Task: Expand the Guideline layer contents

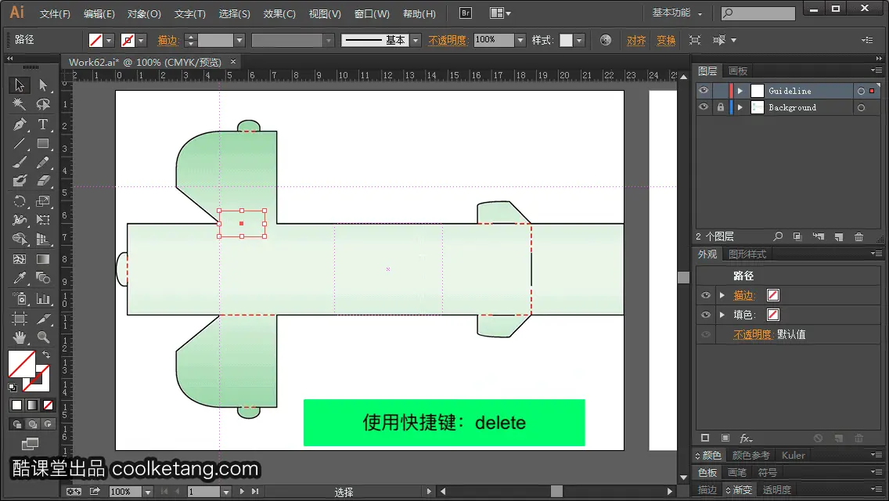Action: point(740,91)
